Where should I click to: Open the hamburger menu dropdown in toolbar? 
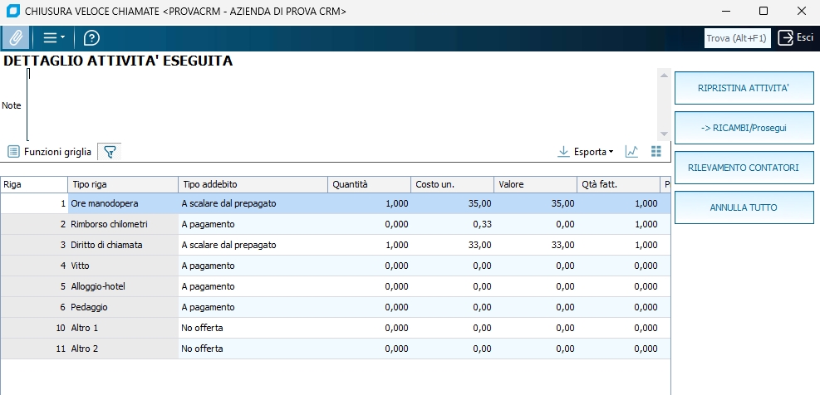[54, 38]
